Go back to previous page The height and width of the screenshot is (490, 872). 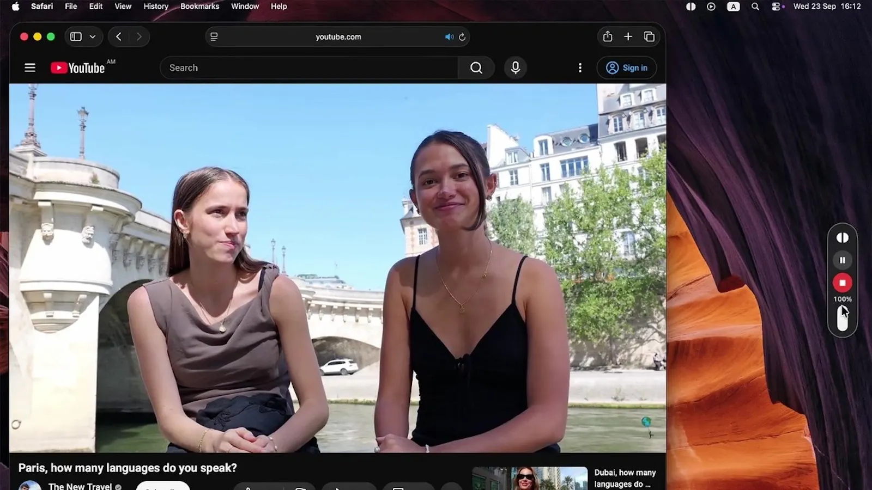pos(118,36)
